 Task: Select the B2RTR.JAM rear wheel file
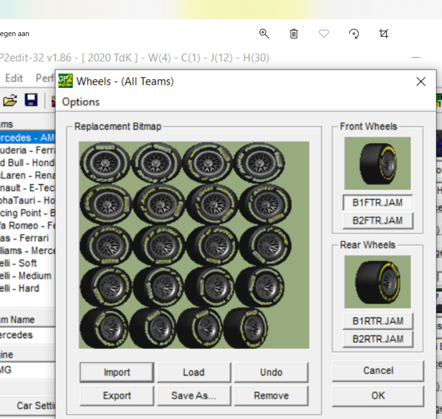coord(377,339)
